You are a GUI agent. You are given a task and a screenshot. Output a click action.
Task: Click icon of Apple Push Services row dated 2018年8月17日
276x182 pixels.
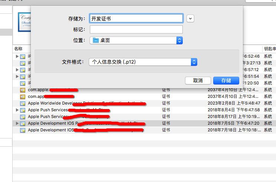(x=23, y=117)
